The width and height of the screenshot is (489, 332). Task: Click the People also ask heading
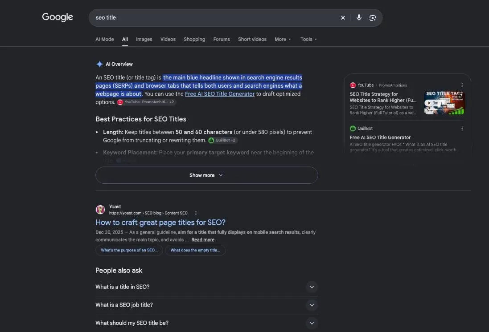pos(119,270)
